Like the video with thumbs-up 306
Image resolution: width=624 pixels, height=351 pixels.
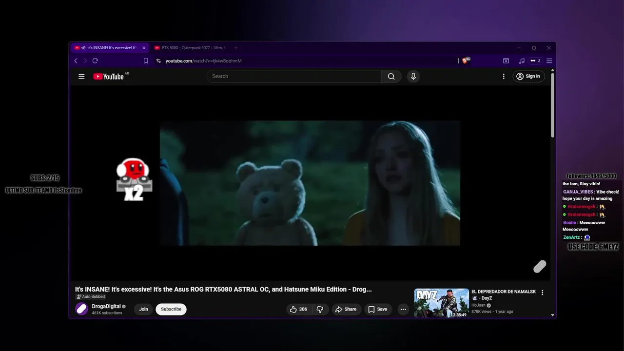click(298, 309)
